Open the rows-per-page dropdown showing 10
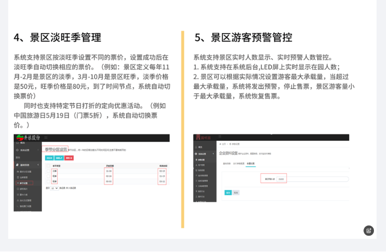 [55, 187]
